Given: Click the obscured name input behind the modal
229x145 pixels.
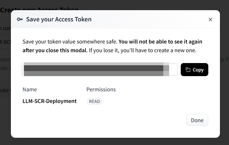Looking at the screenshot, I should coord(5,41).
